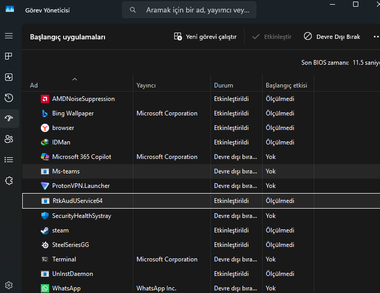Click the Yeni görevi çalıştır button

tap(205, 37)
